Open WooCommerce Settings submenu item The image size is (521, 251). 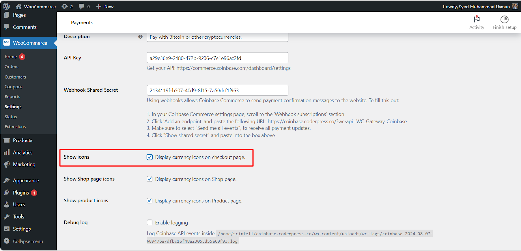13,107
